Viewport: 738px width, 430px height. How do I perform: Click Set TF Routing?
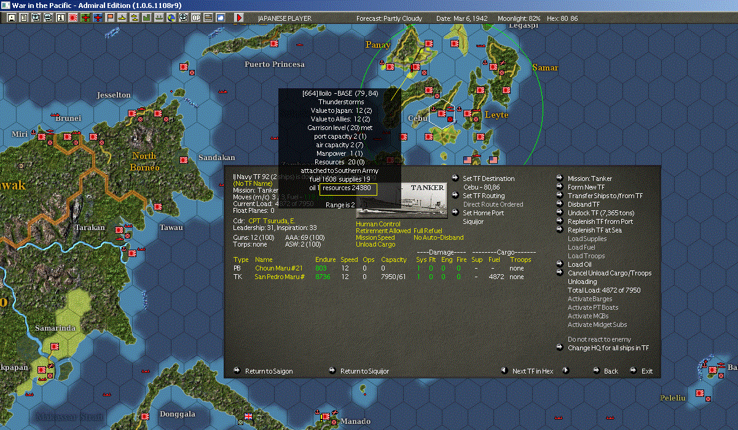tap(484, 196)
